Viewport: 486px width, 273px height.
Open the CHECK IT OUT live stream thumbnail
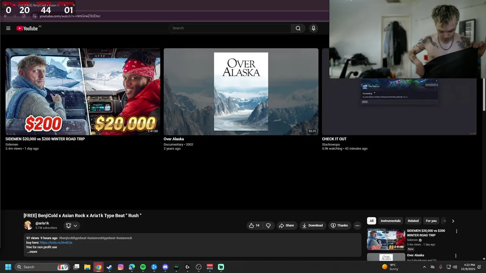click(399, 107)
